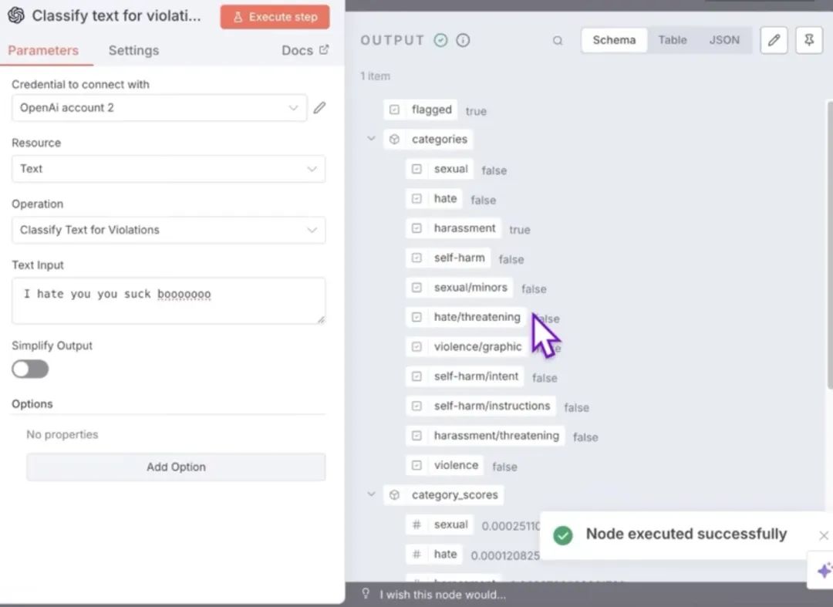The height and width of the screenshot is (607, 833).
Task: Click the pencil icon beside the OpenAi credential
Action: [319, 108]
